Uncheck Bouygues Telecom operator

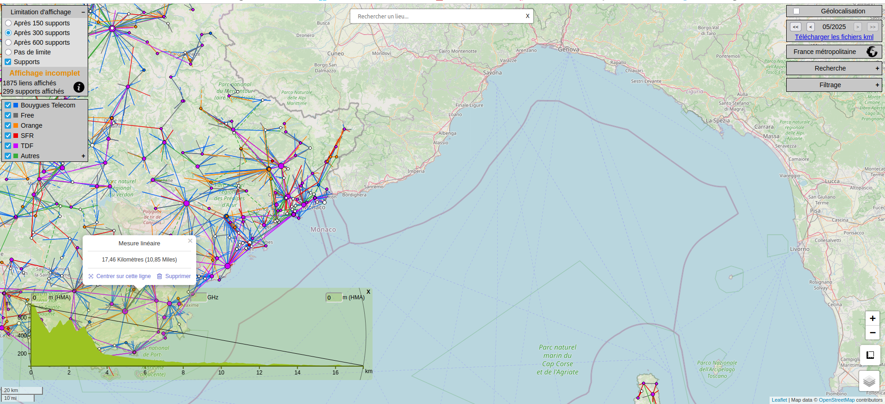tap(8, 105)
